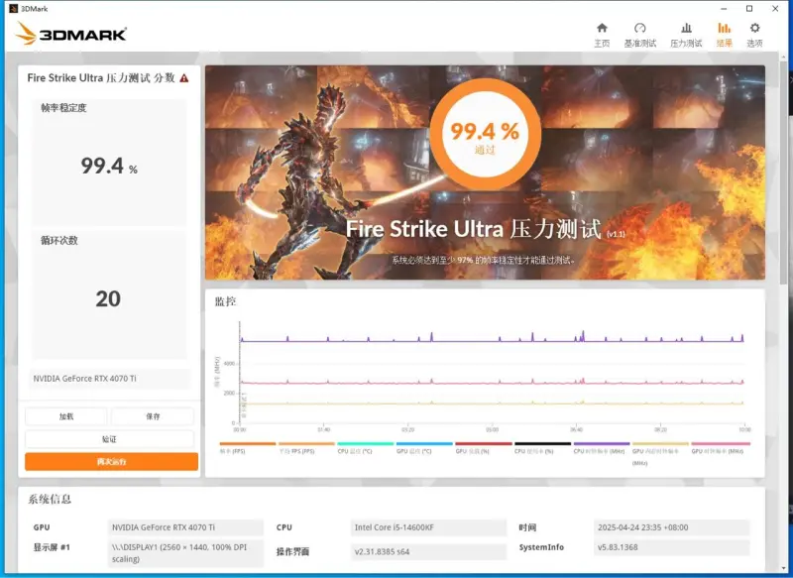Click the orange 再次运行 run again button

click(111, 462)
